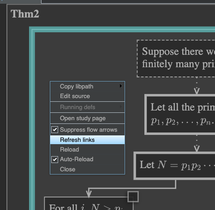Open study page from context menu
215x210 pixels.
tap(87, 118)
